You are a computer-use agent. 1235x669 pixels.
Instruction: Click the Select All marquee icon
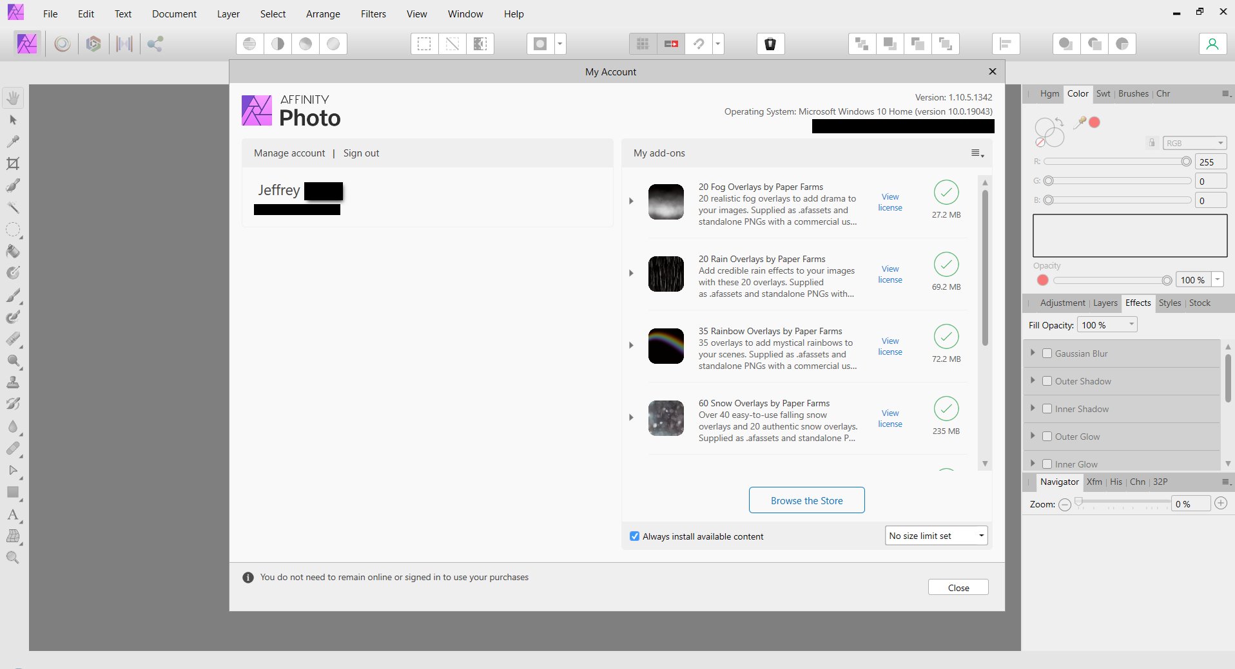point(424,44)
